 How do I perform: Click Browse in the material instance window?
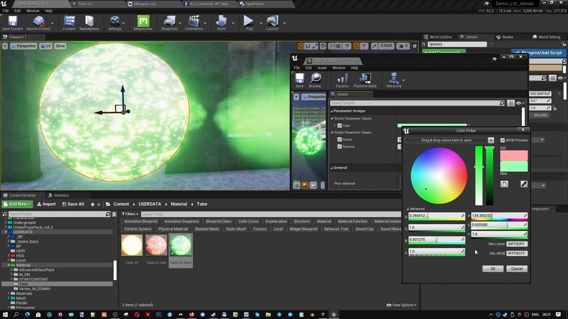(315, 81)
